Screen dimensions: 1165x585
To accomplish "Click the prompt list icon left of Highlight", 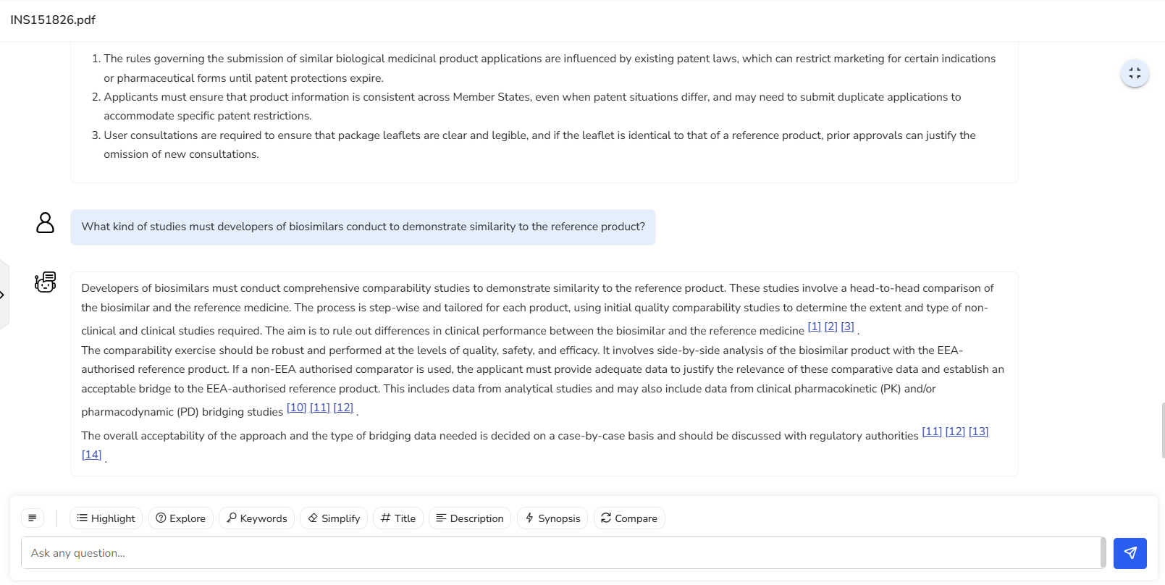I will pos(33,518).
